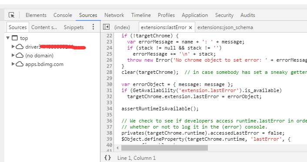
Task: Click the horizontal scrollbar left arrow
Action: click(117, 148)
